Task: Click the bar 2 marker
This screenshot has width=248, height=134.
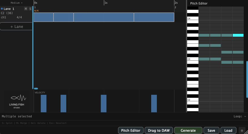Action: coord(175,7)
